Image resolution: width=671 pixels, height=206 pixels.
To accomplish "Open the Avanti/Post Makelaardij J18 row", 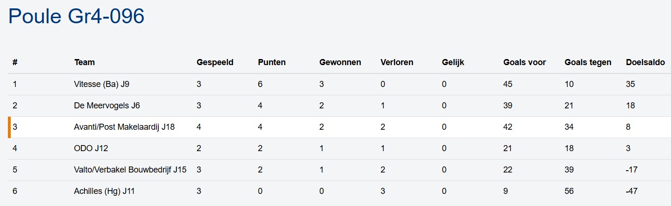I will click(x=124, y=127).
